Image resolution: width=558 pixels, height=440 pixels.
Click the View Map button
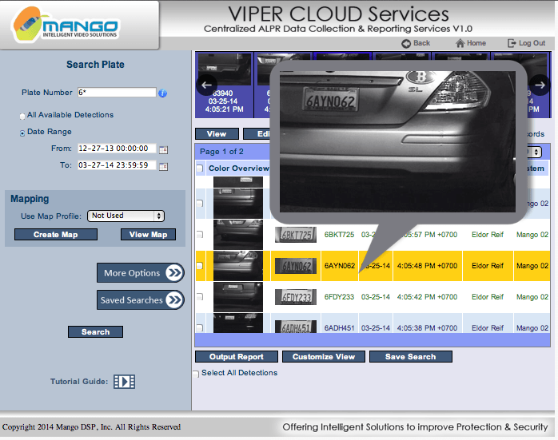click(x=148, y=235)
